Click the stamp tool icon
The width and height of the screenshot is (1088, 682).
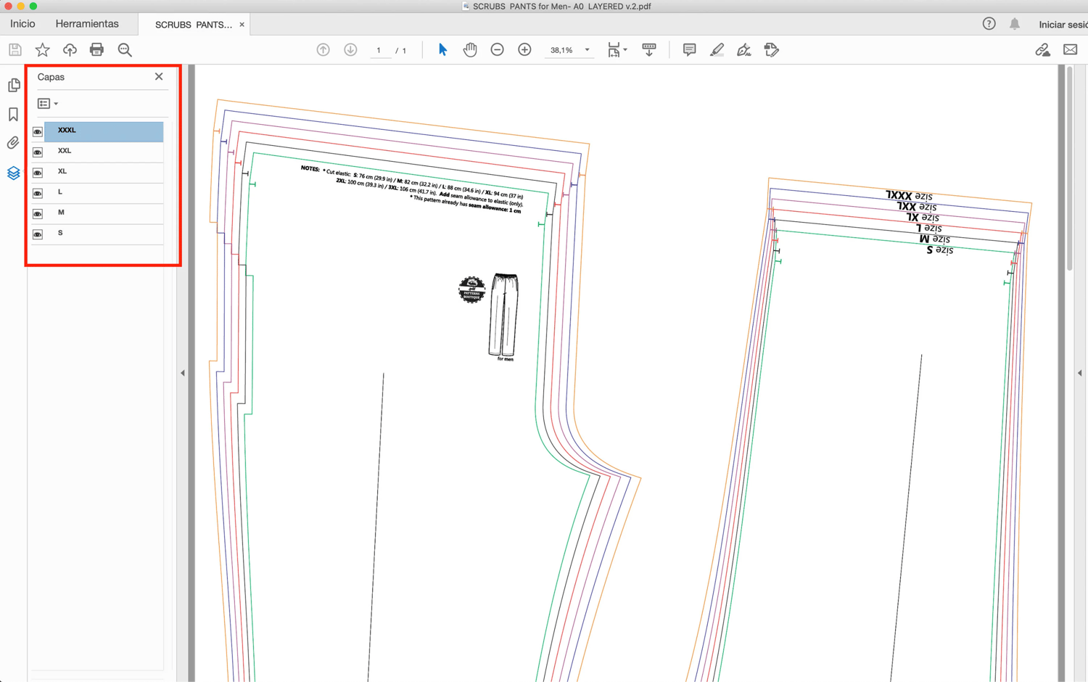click(x=771, y=50)
